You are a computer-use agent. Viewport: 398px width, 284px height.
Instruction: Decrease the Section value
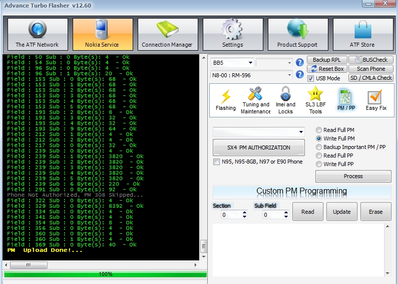[x=244, y=217]
